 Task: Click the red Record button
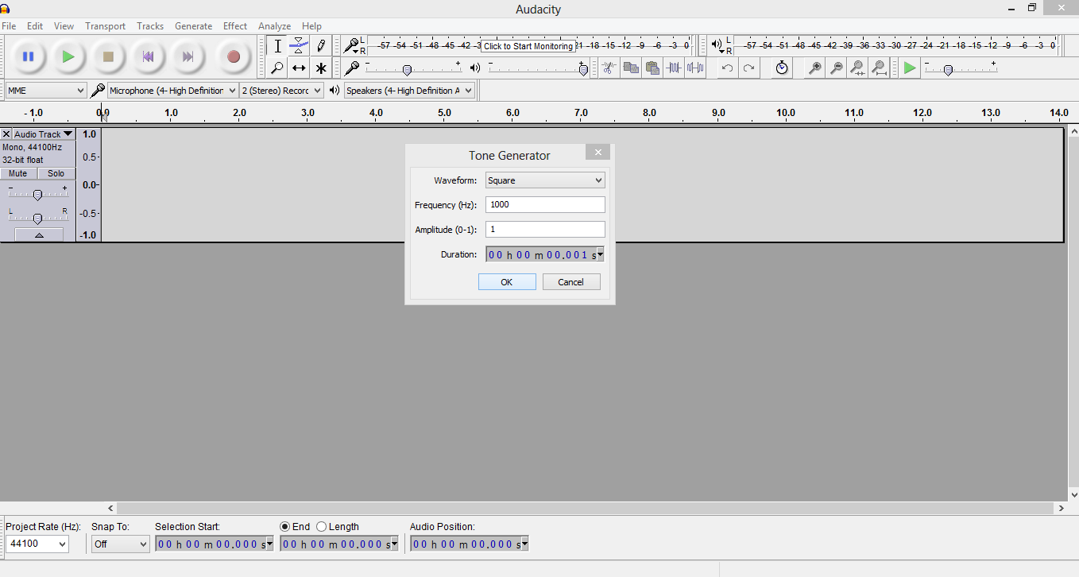(x=234, y=56)
